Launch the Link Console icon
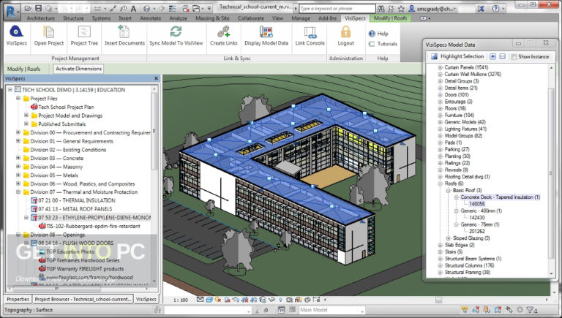562x318 pixels. 310,32
